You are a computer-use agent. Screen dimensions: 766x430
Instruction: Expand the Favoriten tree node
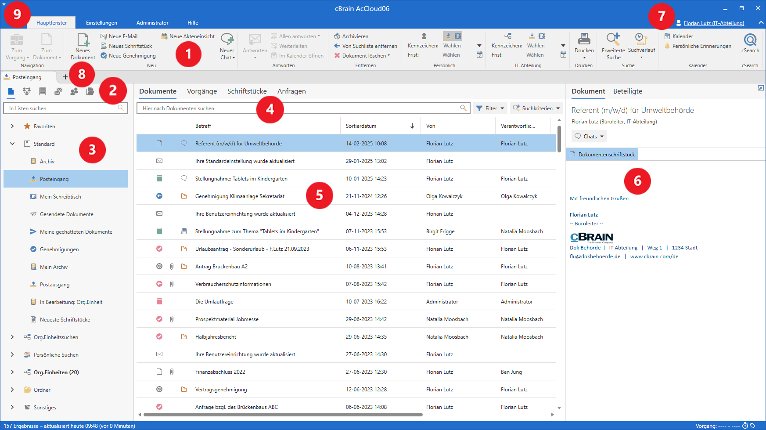click(12, 126)
